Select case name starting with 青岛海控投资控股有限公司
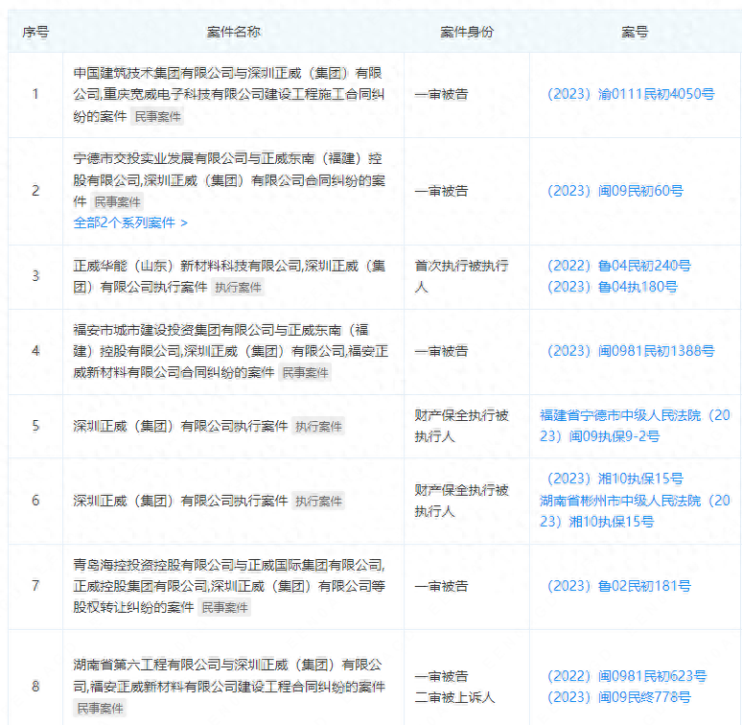 [229, 586]
